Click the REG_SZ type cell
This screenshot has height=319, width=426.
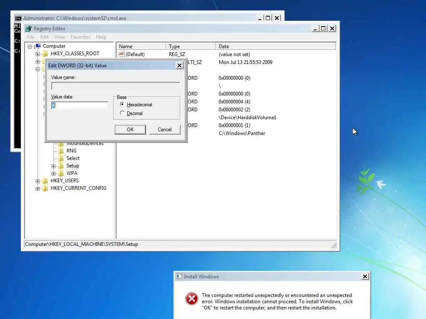tap(177, 54)
